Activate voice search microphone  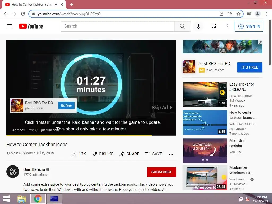click(x=198, y=26)
